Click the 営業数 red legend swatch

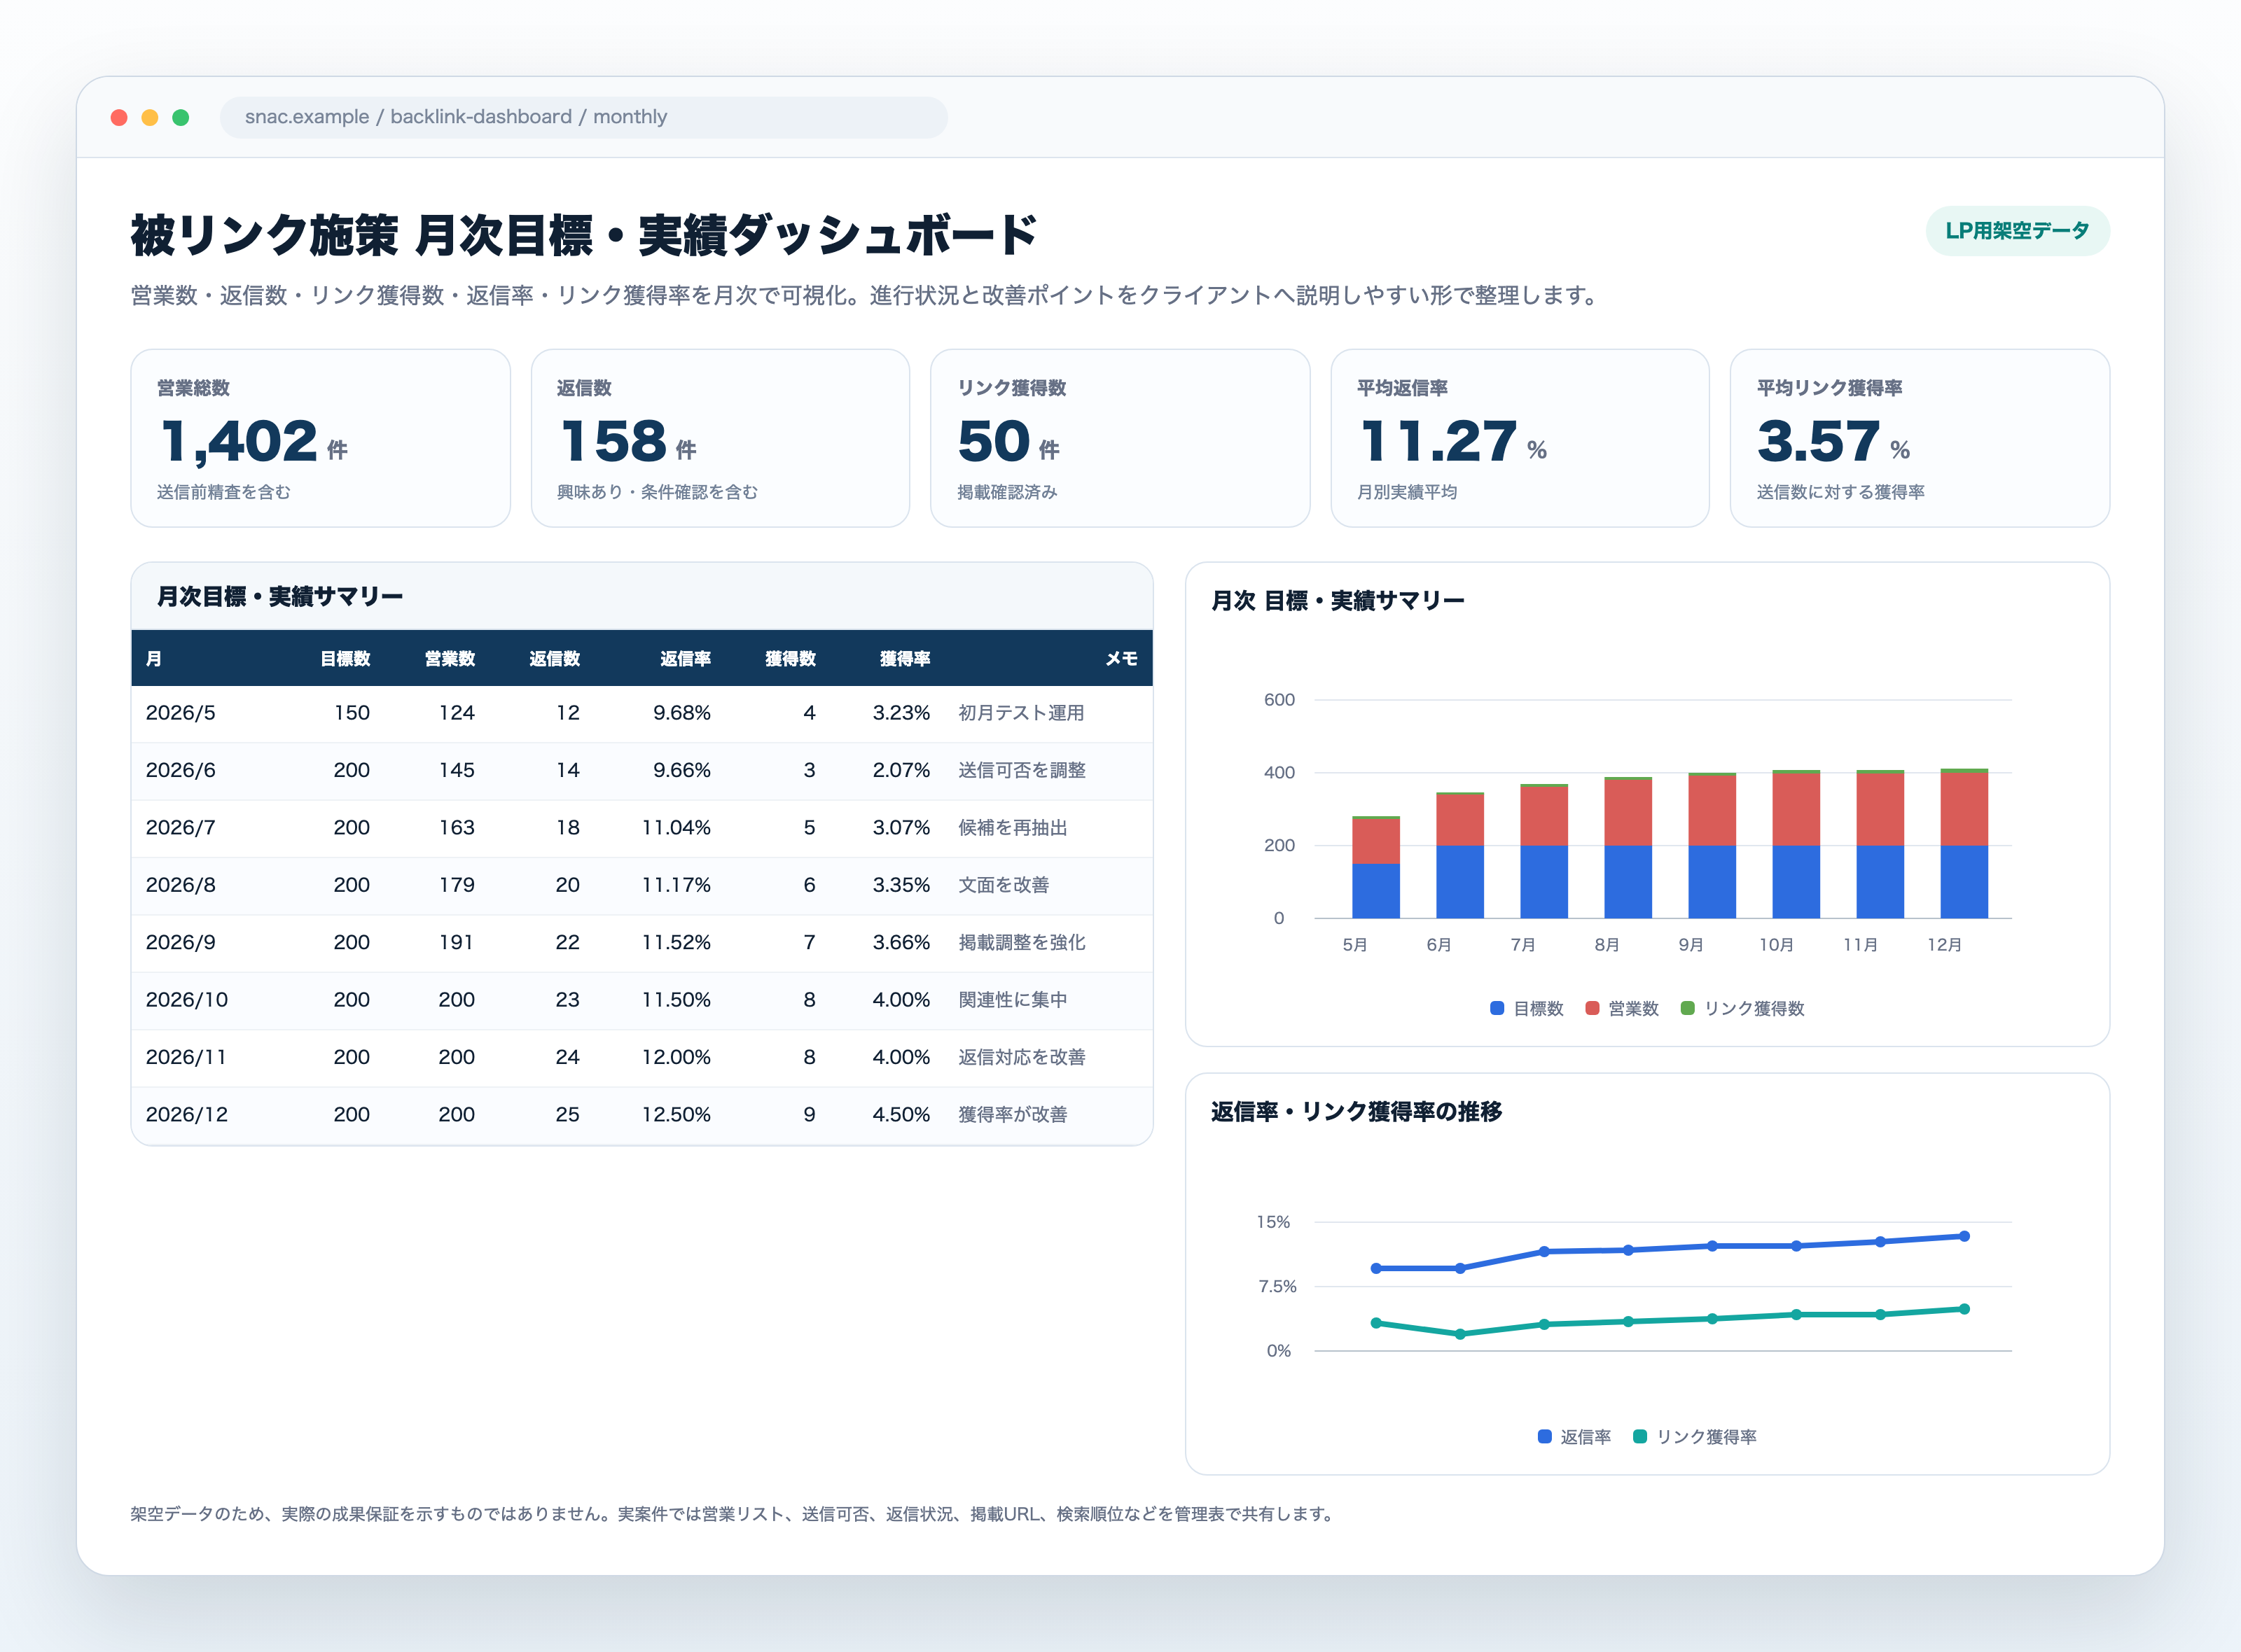tap(1592, 1008)
